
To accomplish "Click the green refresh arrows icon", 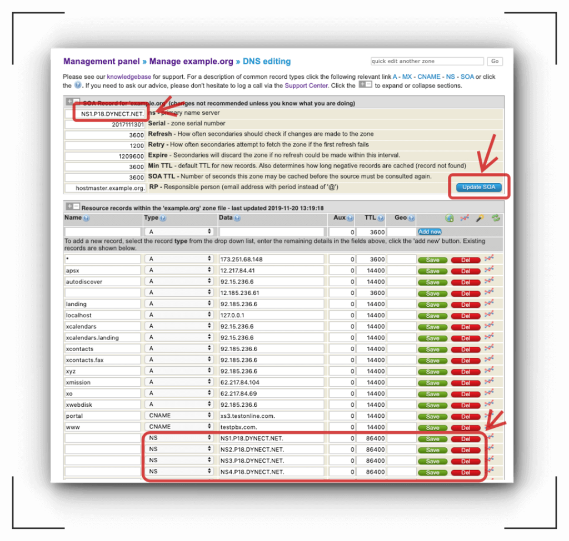I will click(x=495, y=218).
